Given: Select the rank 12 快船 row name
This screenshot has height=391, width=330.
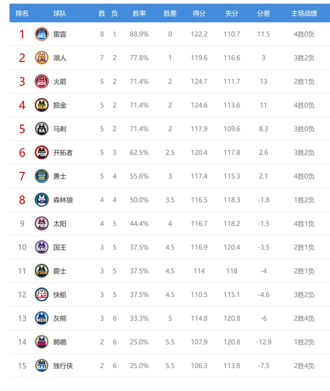Looking at the screenshot, I should pos(60,294).
